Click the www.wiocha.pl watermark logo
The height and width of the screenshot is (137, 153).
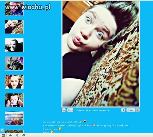[x=28, y=7]
